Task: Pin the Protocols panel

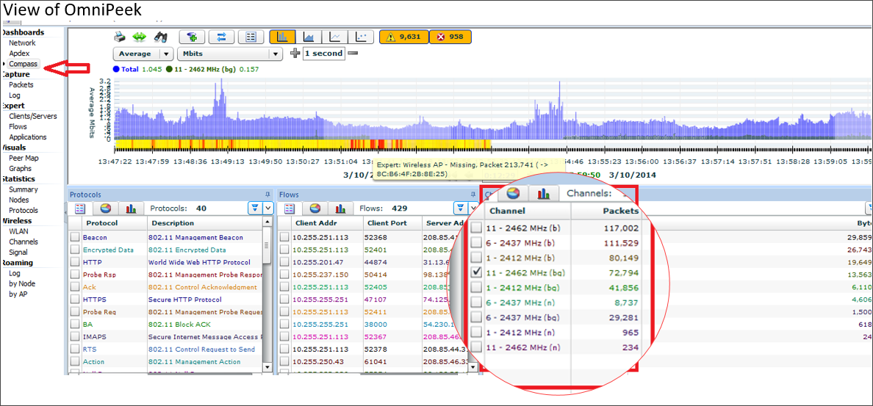Action: (x=267, y=195)
